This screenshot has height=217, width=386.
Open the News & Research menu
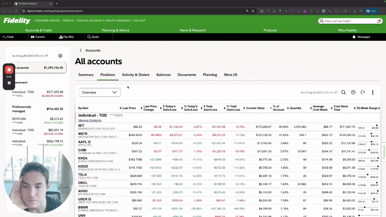[193, 30]
